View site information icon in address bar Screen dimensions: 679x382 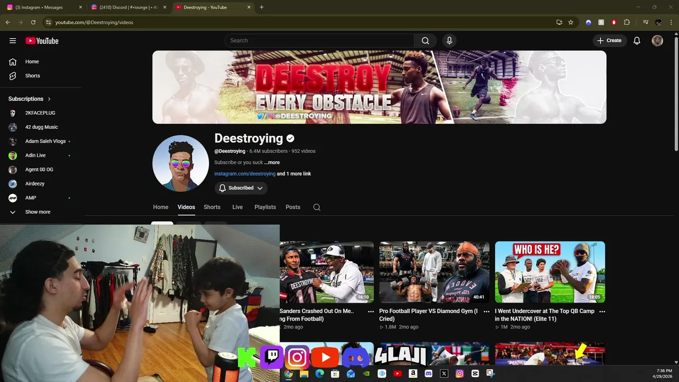point(48,22)
